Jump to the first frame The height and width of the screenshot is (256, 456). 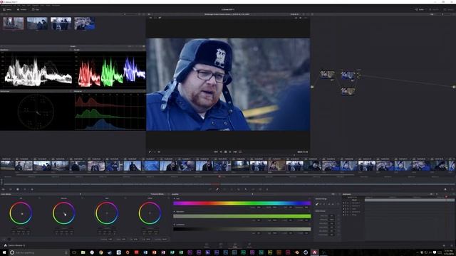point(216,151)
